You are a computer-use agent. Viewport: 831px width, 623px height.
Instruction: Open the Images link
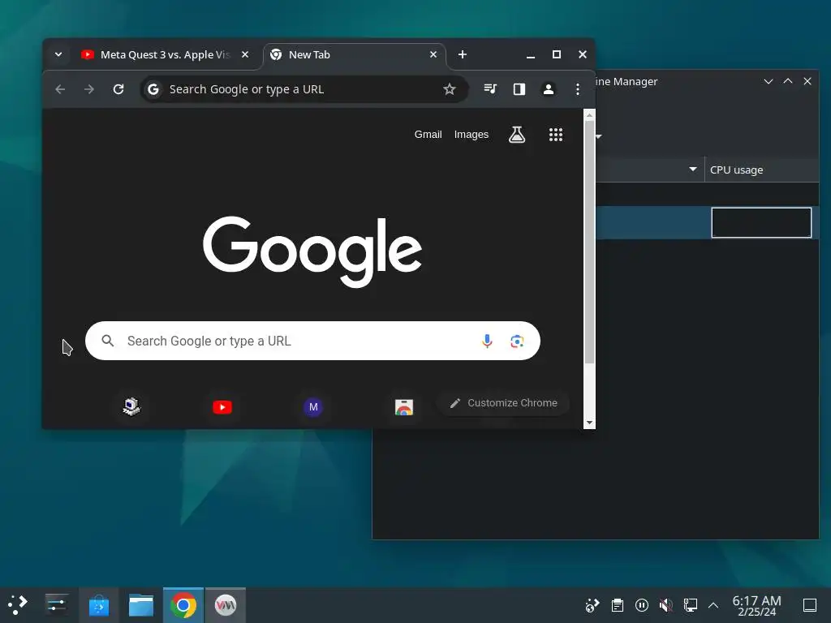pos(471,135)
